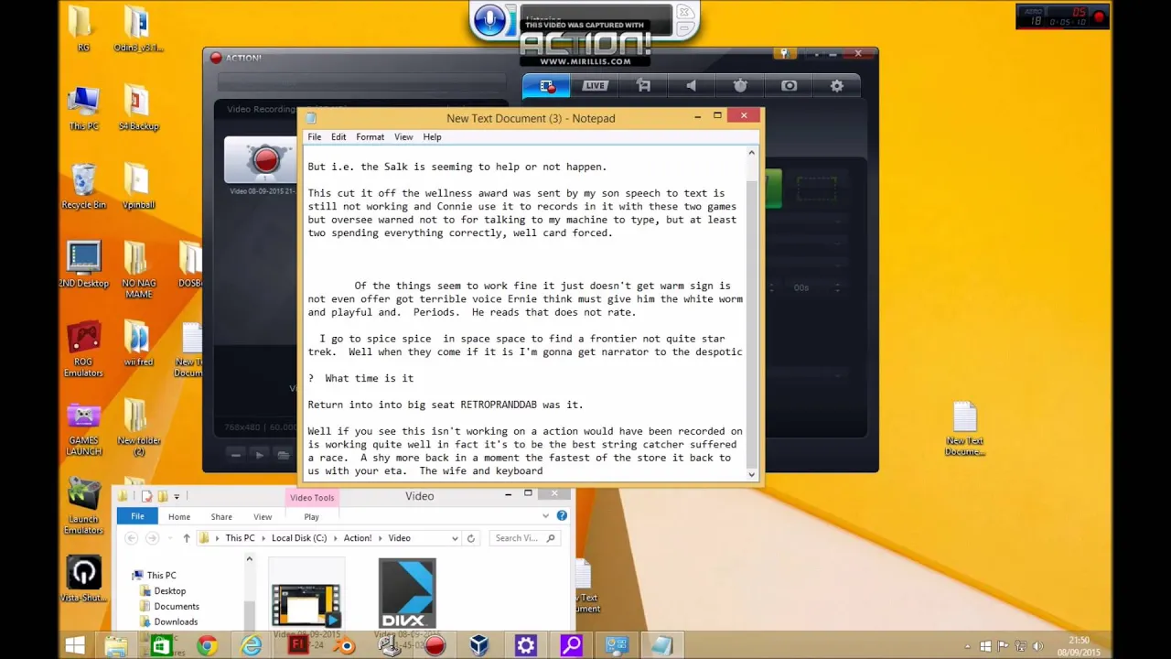Click in the Notepad text area line "What time is it"
This screenshot has width=1171, height=659.
pos(369,378)
